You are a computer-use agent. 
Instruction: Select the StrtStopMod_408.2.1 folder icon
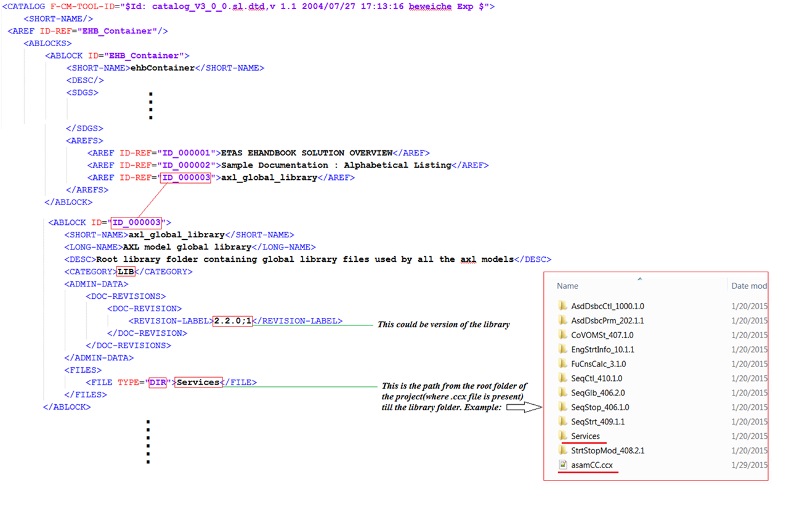point(562,450)
